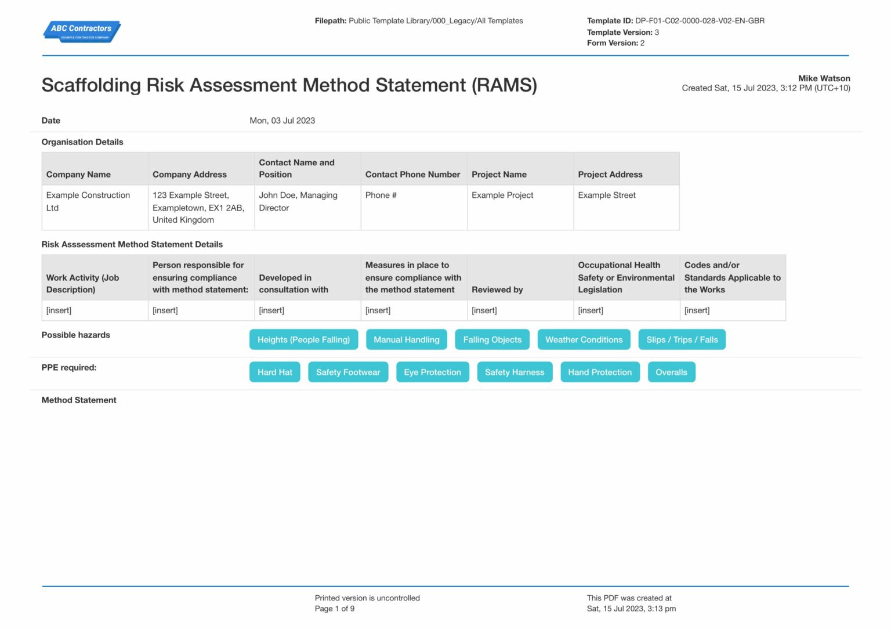
Task: Click the Developed in consultation with [insert] cell
Action: [307, 310]
